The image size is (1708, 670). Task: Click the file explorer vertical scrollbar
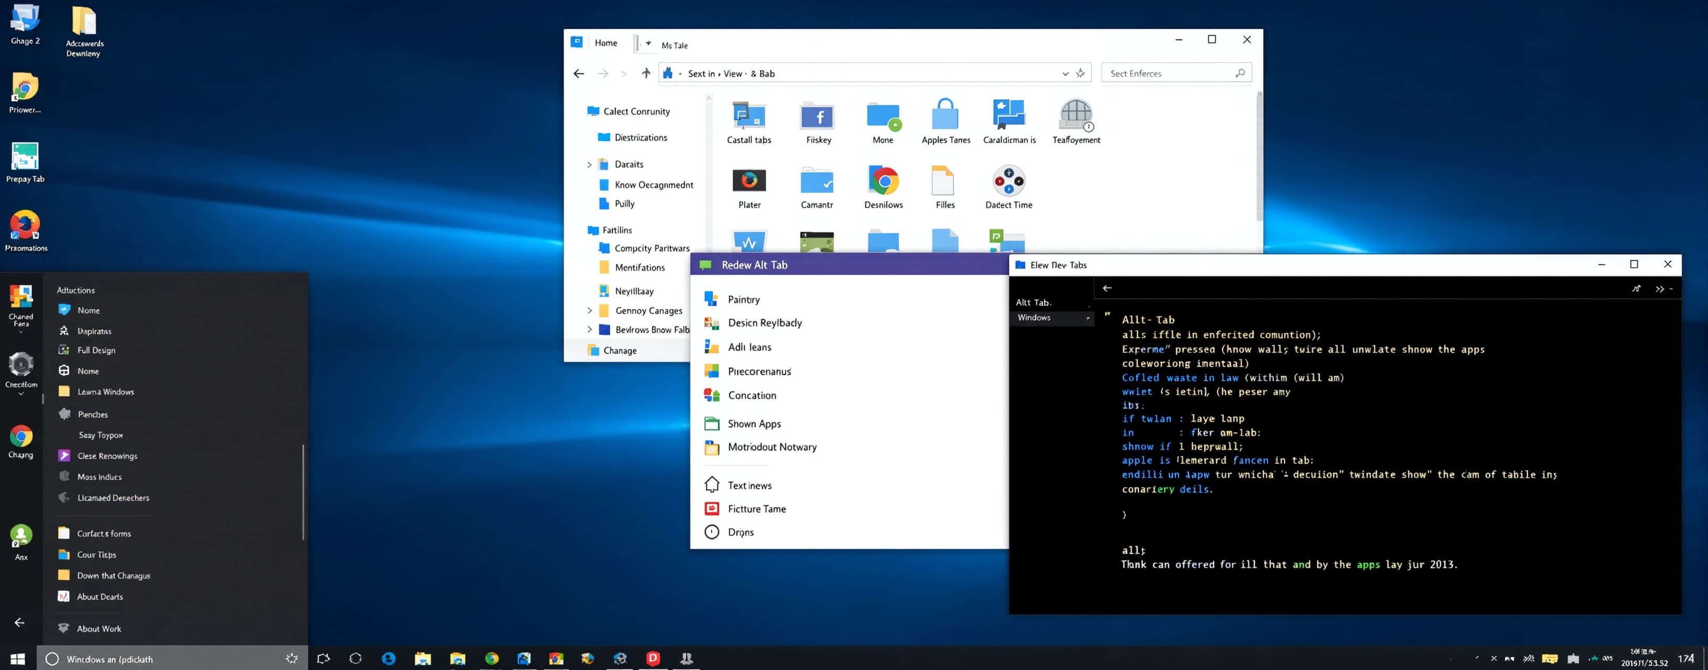pyautogui.click(x=1259, y=157)
